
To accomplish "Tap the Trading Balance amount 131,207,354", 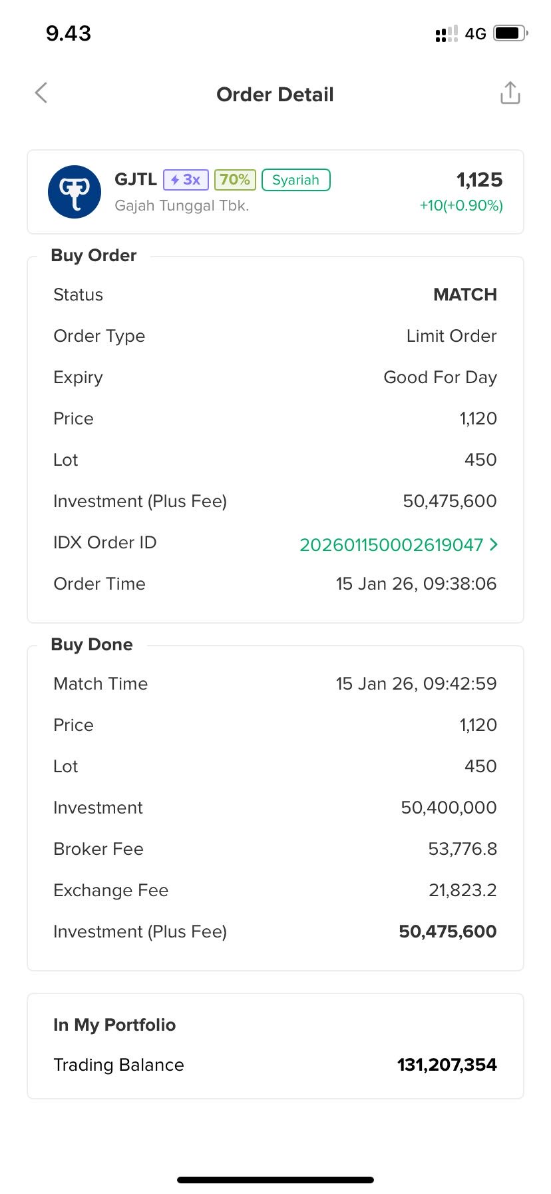I will click(447, 1065).
